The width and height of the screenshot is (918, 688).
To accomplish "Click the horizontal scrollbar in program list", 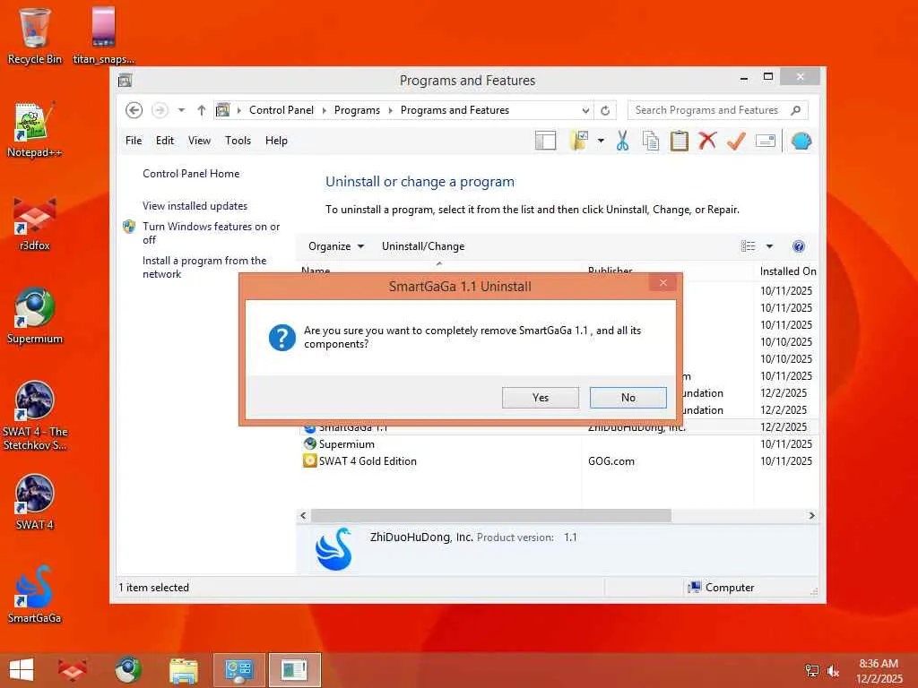I will point(490,515).
